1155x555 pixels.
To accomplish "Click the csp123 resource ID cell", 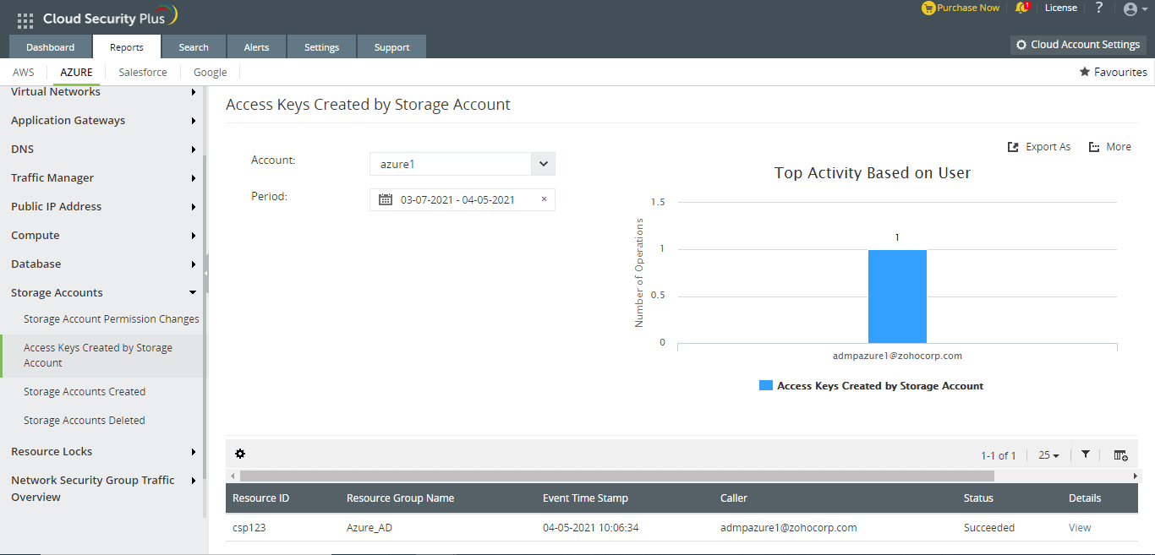I will point(249,527).
